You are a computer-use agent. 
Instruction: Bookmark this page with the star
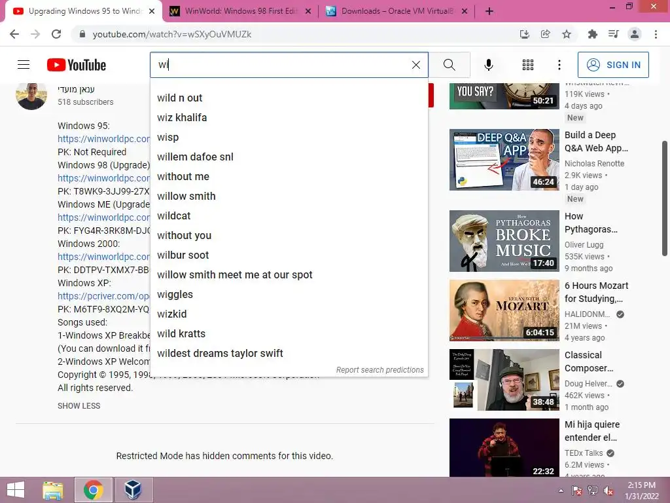click(567, 34)
